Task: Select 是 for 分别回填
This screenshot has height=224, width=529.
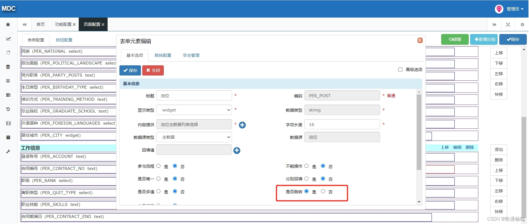Action: (307, 178)
